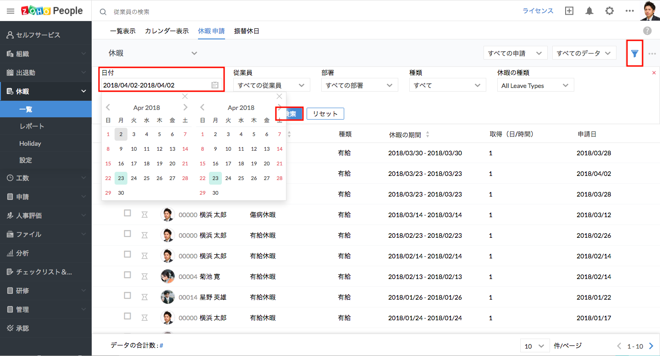Open the 振替休日 tab

point(247,31)
